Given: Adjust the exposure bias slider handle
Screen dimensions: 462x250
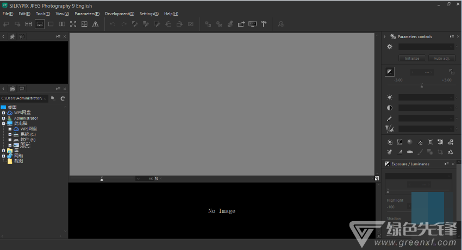Looking at the screenshot, I should click(422, 86).
